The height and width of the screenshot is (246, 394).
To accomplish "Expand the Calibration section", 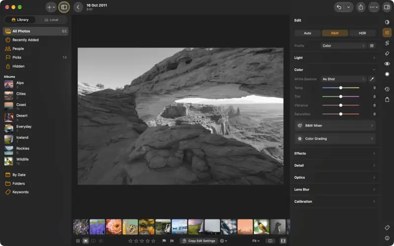I will [x=335, y=202].
